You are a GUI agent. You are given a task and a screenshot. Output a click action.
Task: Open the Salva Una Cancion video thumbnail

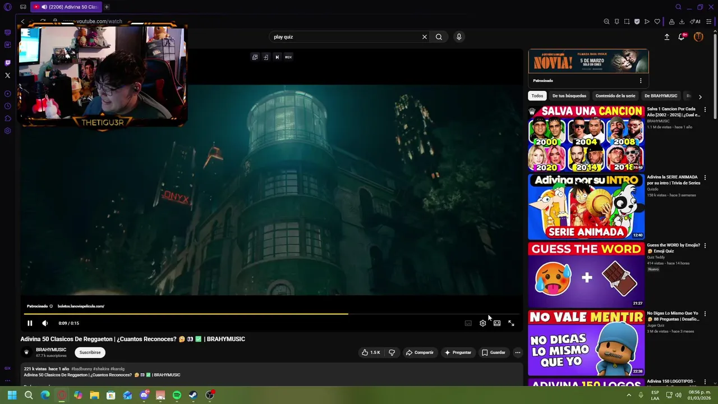(586, 138)
